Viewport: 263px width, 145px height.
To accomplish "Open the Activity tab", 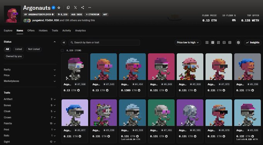I will (67, 31).
